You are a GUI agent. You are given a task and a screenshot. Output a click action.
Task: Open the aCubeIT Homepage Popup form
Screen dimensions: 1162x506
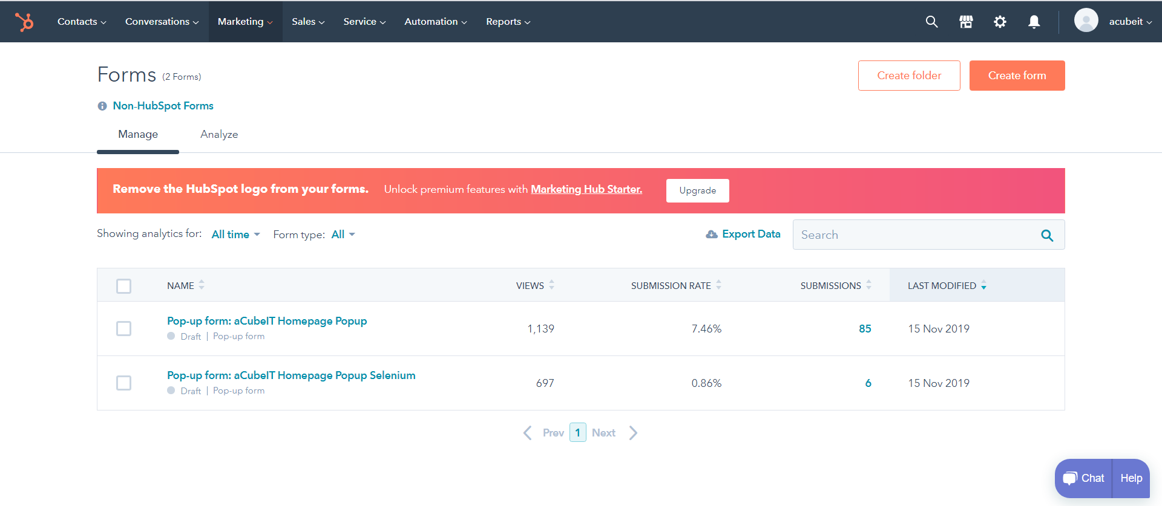pyautogui.click(x=267, y=321)
